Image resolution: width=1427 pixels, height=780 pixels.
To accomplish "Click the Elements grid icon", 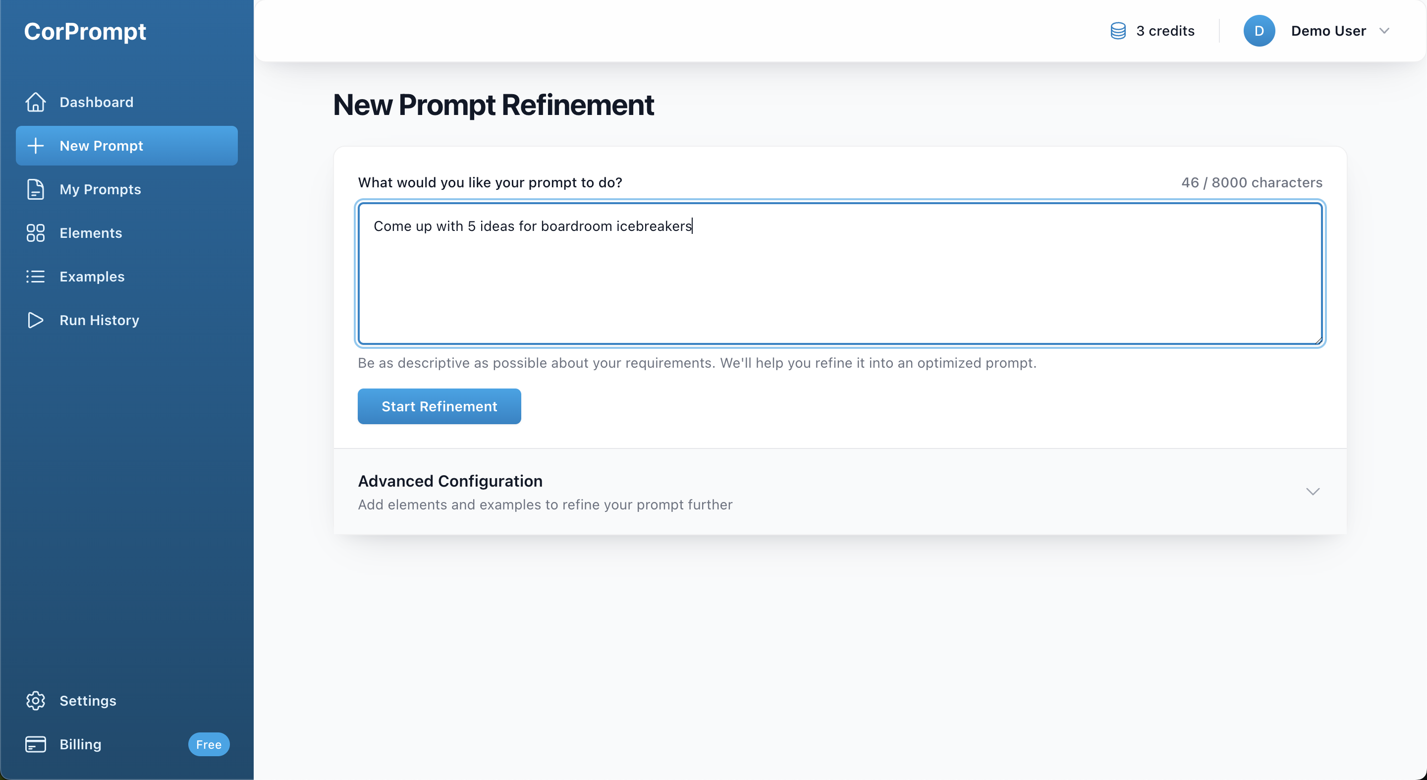I will point(36,233).
